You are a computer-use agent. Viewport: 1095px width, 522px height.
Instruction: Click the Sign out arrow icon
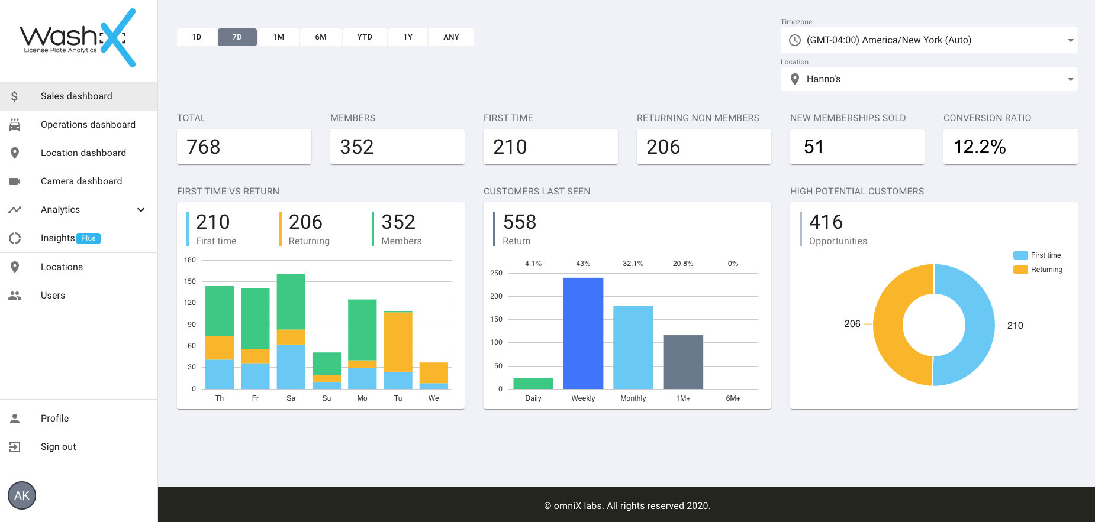(15, 447)
